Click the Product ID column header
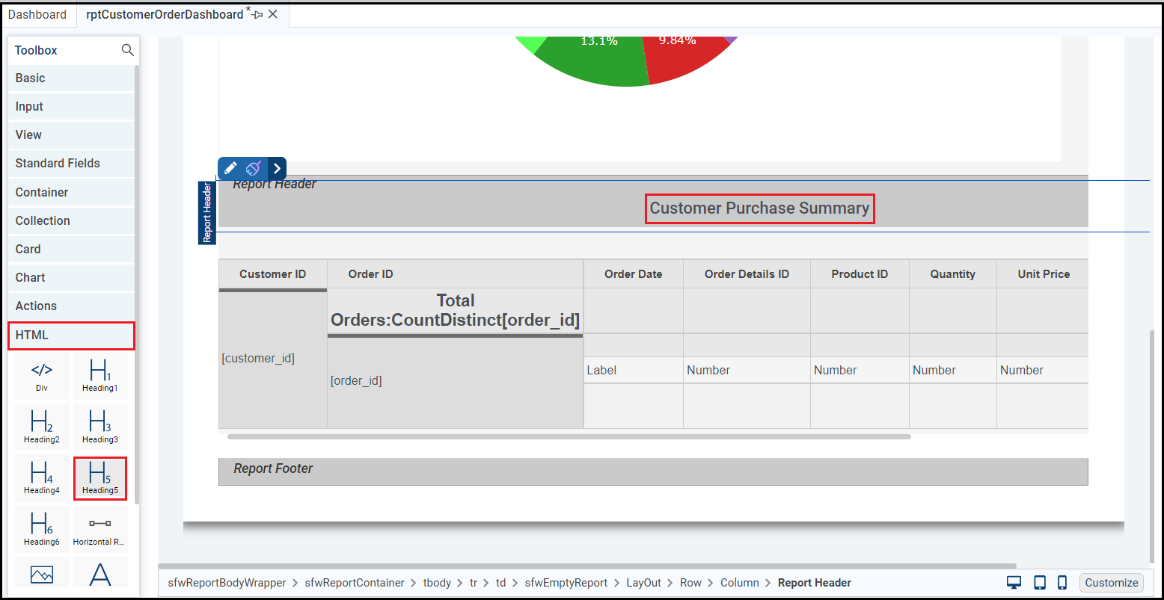1164x600 pixels. tap(860, 274)
